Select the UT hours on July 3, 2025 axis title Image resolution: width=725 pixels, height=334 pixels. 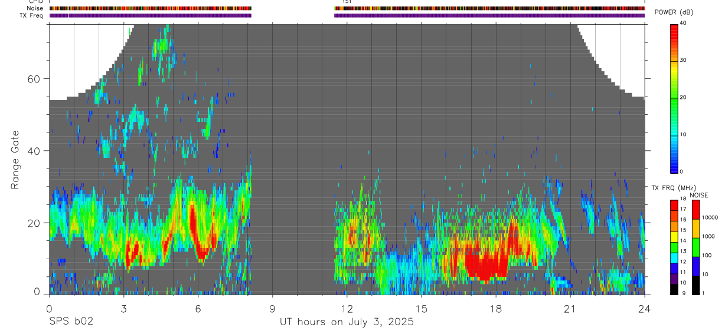(x=347, y=322)
